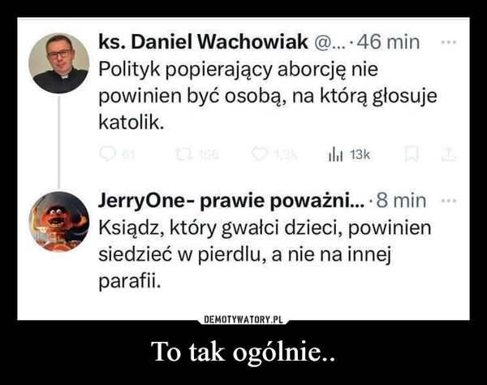Open the tweet text starting with Polityk popierający
Screen dimensions: 487x385
coord(268,96)
